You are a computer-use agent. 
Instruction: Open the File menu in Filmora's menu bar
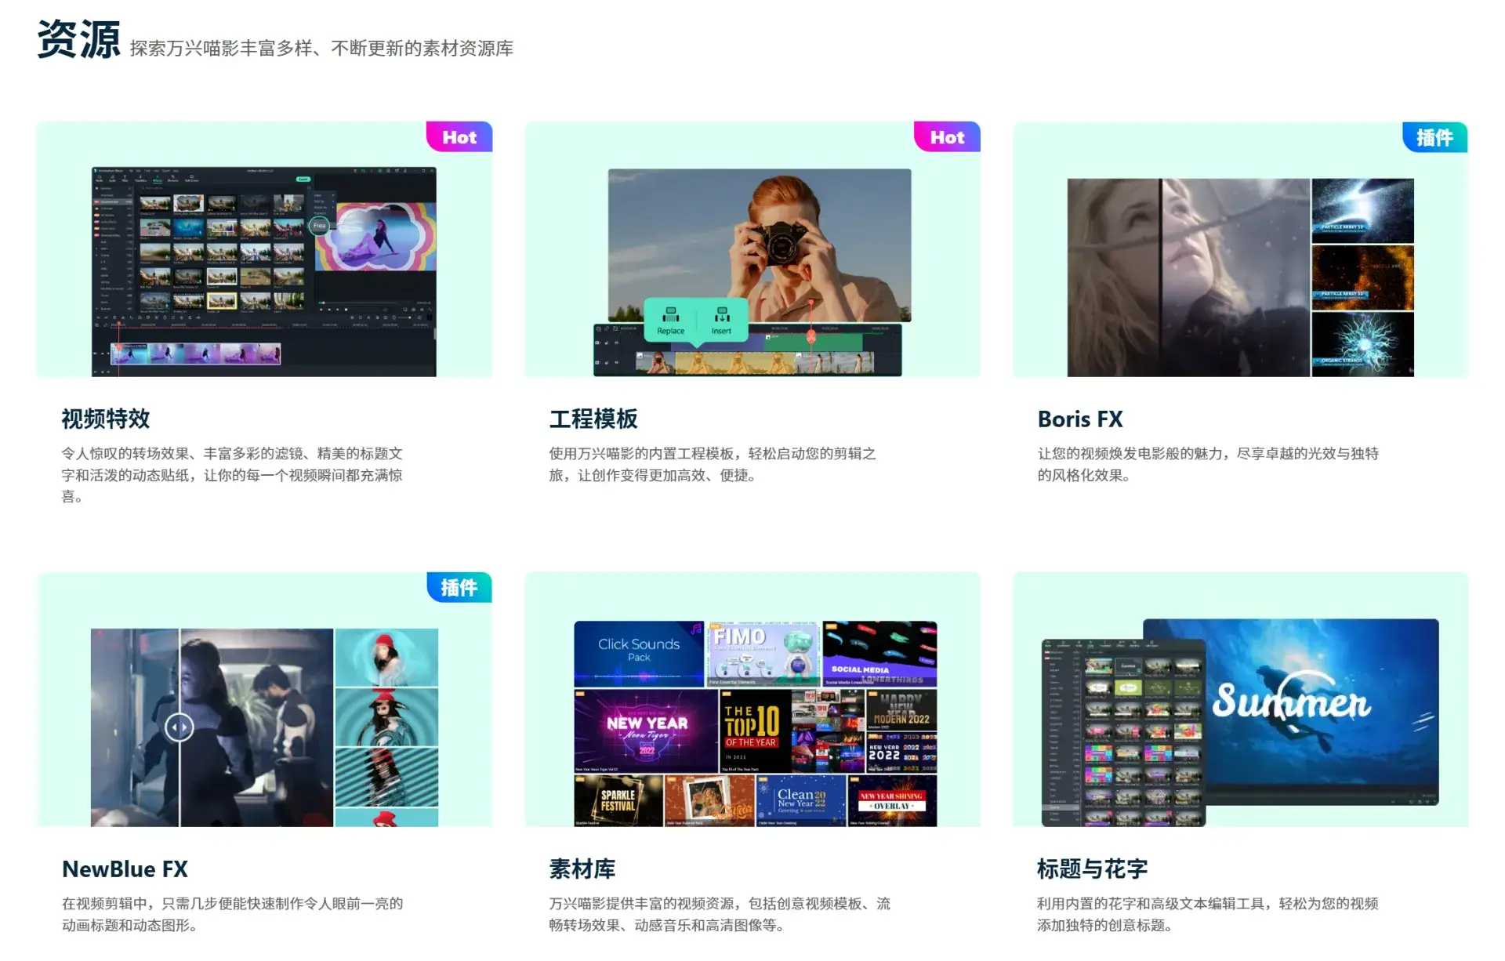click(131, 171)
